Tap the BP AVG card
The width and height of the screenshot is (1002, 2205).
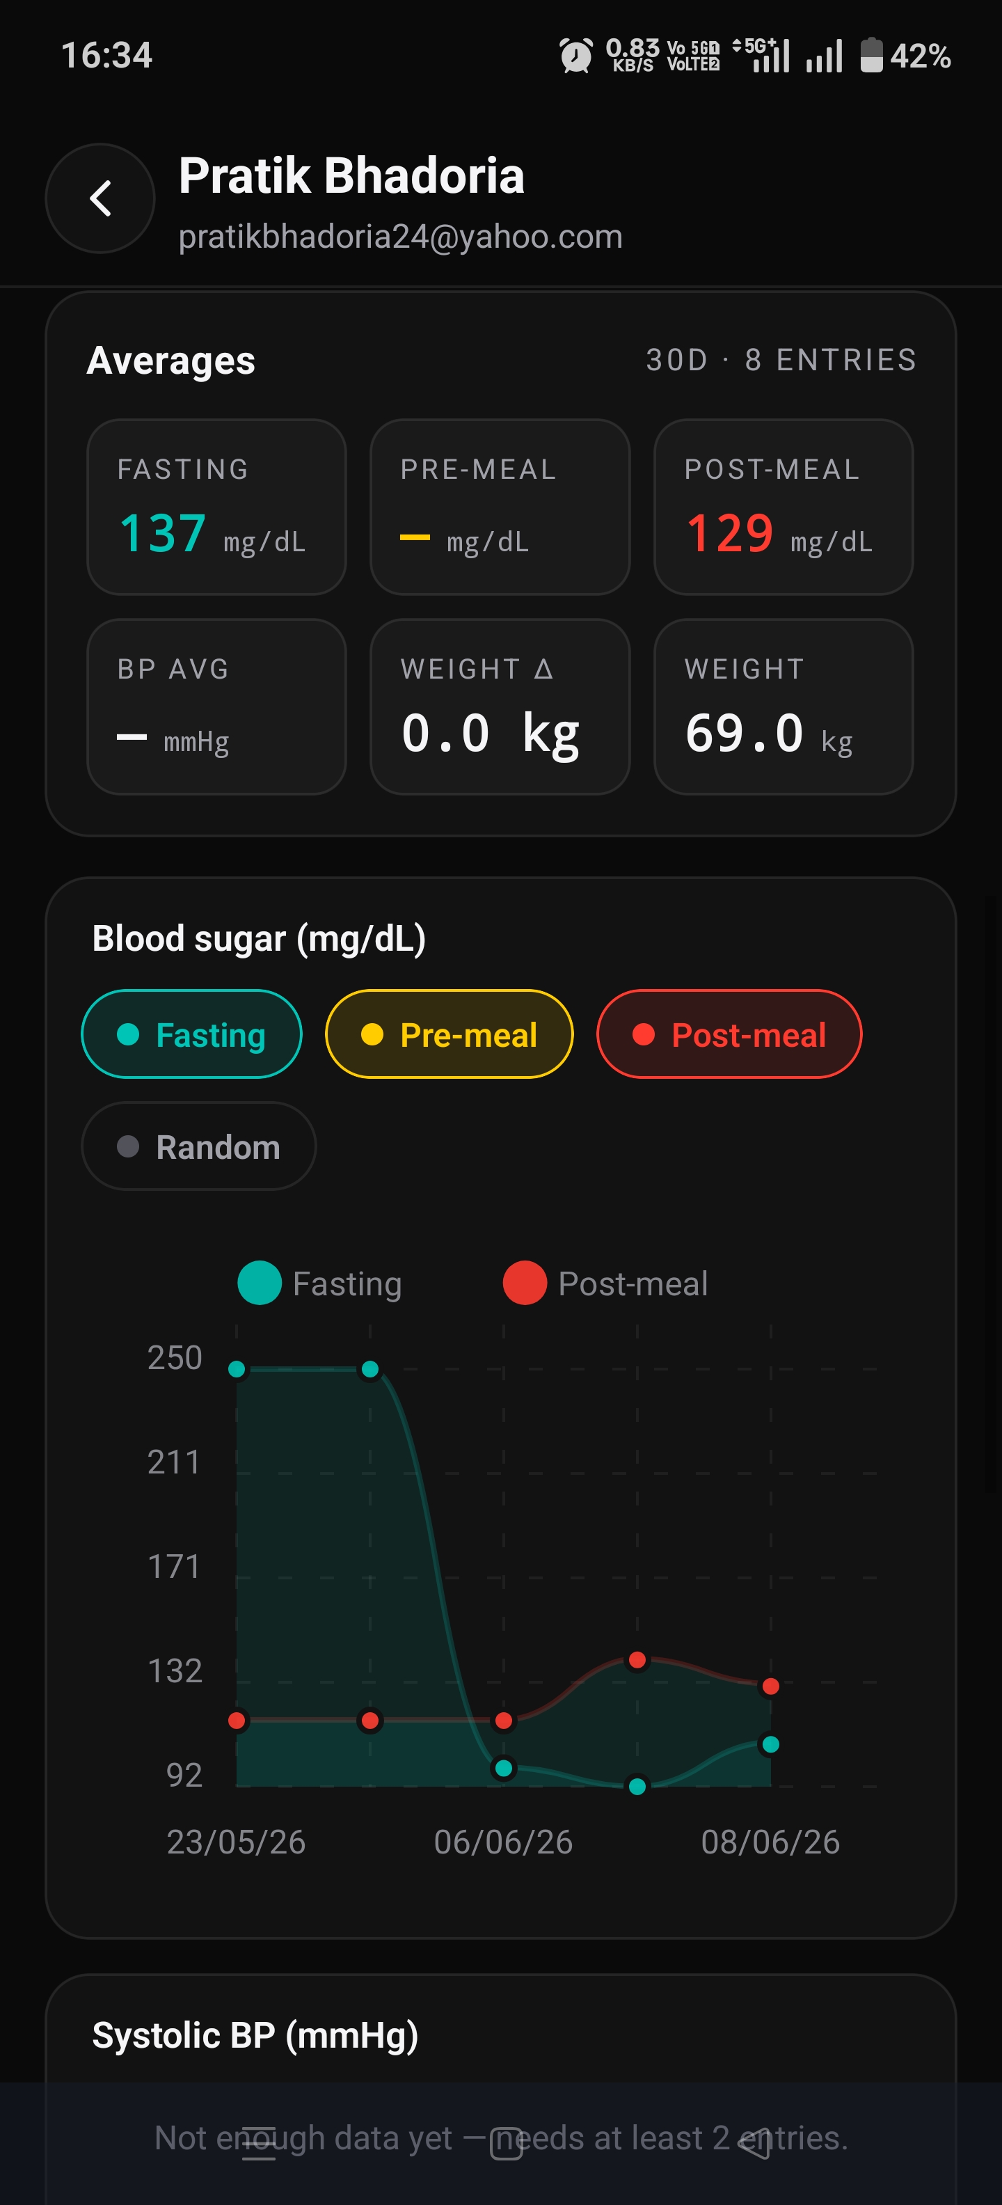coord(216,707)
